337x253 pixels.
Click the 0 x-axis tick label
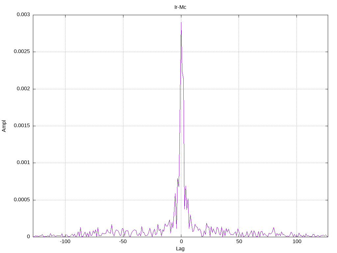tap(181, 241)
